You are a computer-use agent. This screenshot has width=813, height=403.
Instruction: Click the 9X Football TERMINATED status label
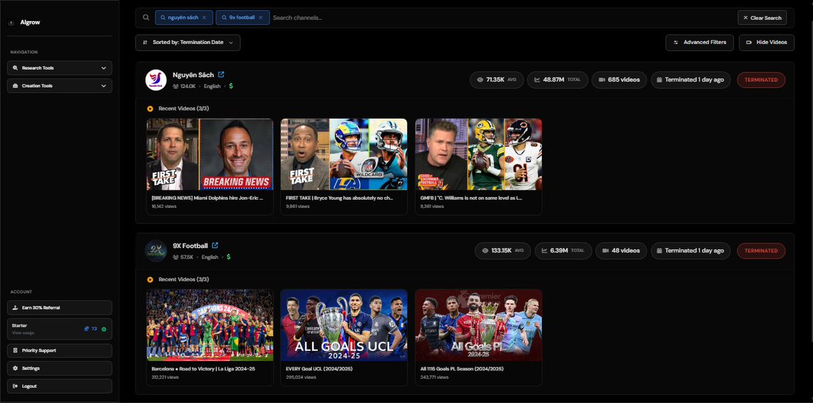coord(761,251)
